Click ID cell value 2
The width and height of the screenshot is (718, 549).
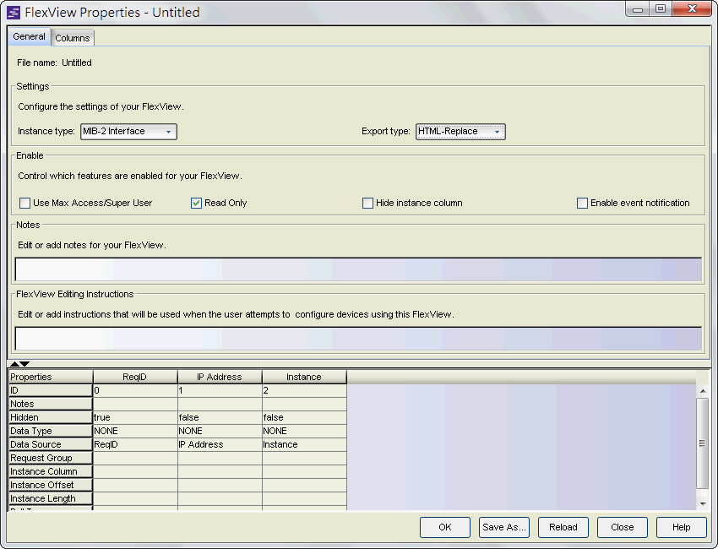point(304,390)
